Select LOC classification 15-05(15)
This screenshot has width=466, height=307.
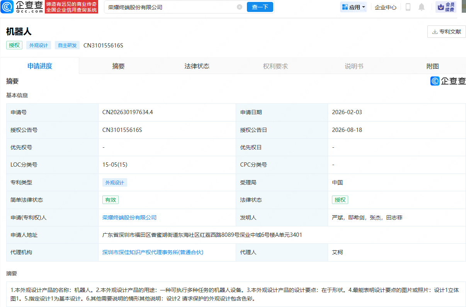coord(115,165)
